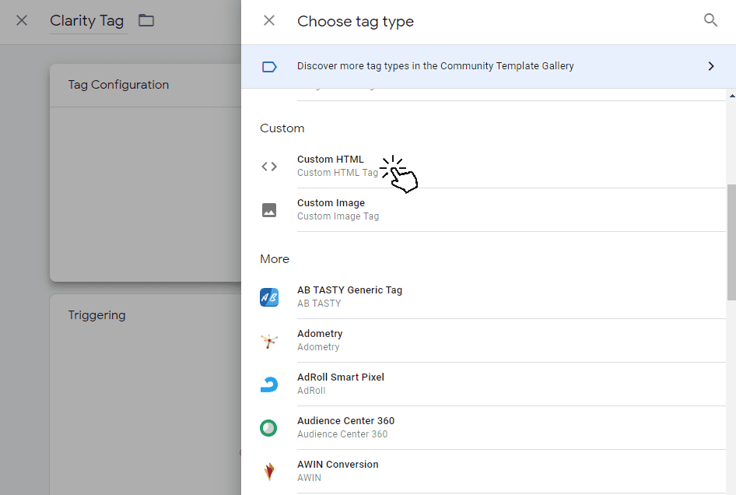The height and width of the screenshot is (495, 736).
Task: Click the tag icon in gallery banner
Action: click(x=269, y=67)
